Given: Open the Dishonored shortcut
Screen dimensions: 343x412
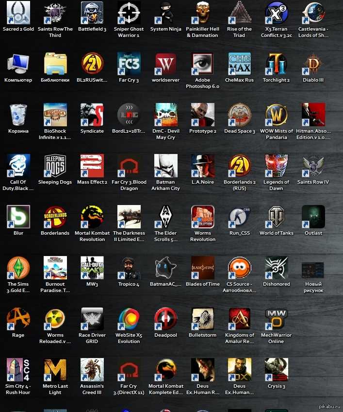Looking at the screenshot, I should click(x=277, y=268).
